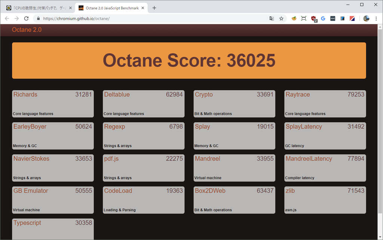Open the Typescript benchmark link

(27, 223)
